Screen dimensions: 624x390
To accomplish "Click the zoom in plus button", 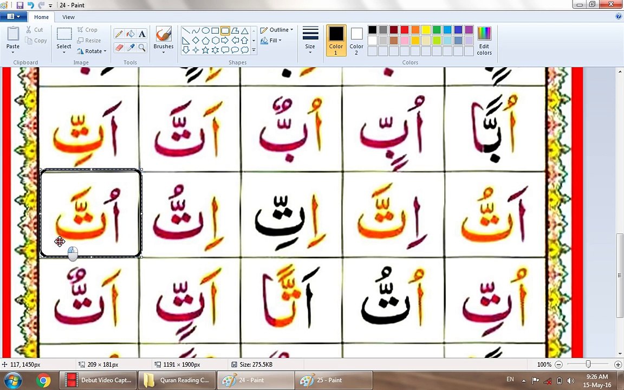I will 618,364.
